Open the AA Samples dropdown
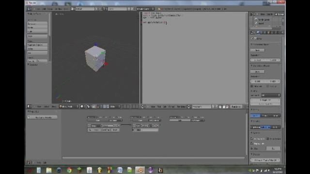 click(x=271, y=95)
